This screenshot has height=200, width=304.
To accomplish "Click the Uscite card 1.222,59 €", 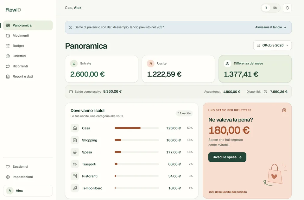I will coord(178,69).
